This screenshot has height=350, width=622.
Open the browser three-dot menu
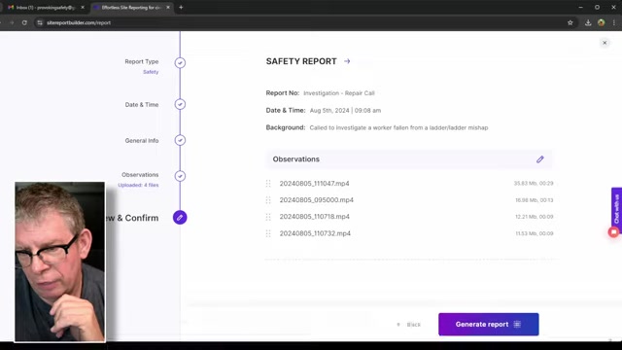click(x=614, y=22)
